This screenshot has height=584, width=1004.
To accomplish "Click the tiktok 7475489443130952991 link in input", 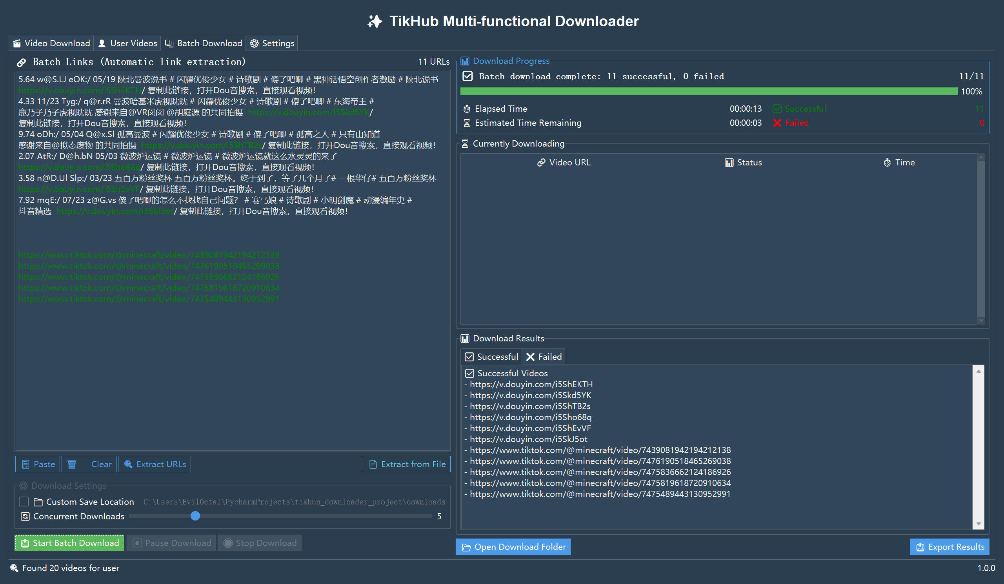I will tap(149, 299).
